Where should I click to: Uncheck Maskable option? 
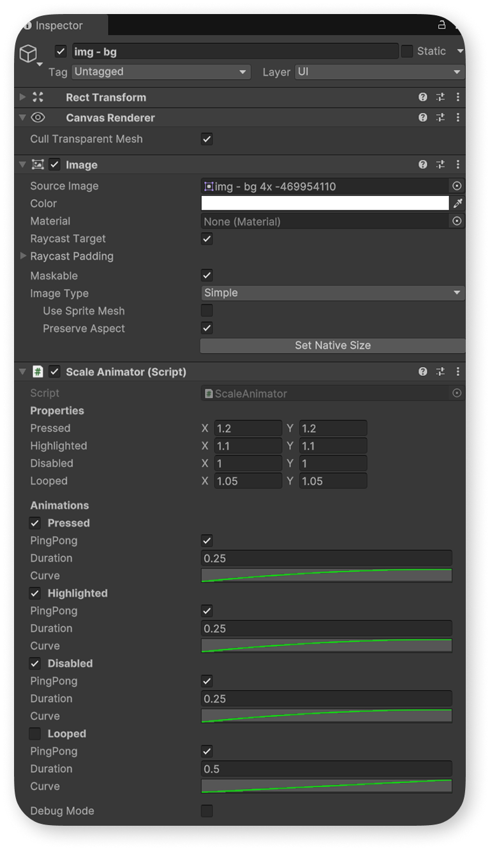click(207, 276)
